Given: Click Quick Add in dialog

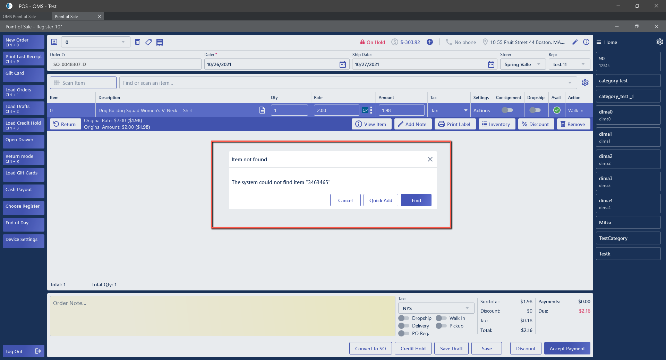Looking at the screenshot, I should pyautogui.click(x=381, y=200).
